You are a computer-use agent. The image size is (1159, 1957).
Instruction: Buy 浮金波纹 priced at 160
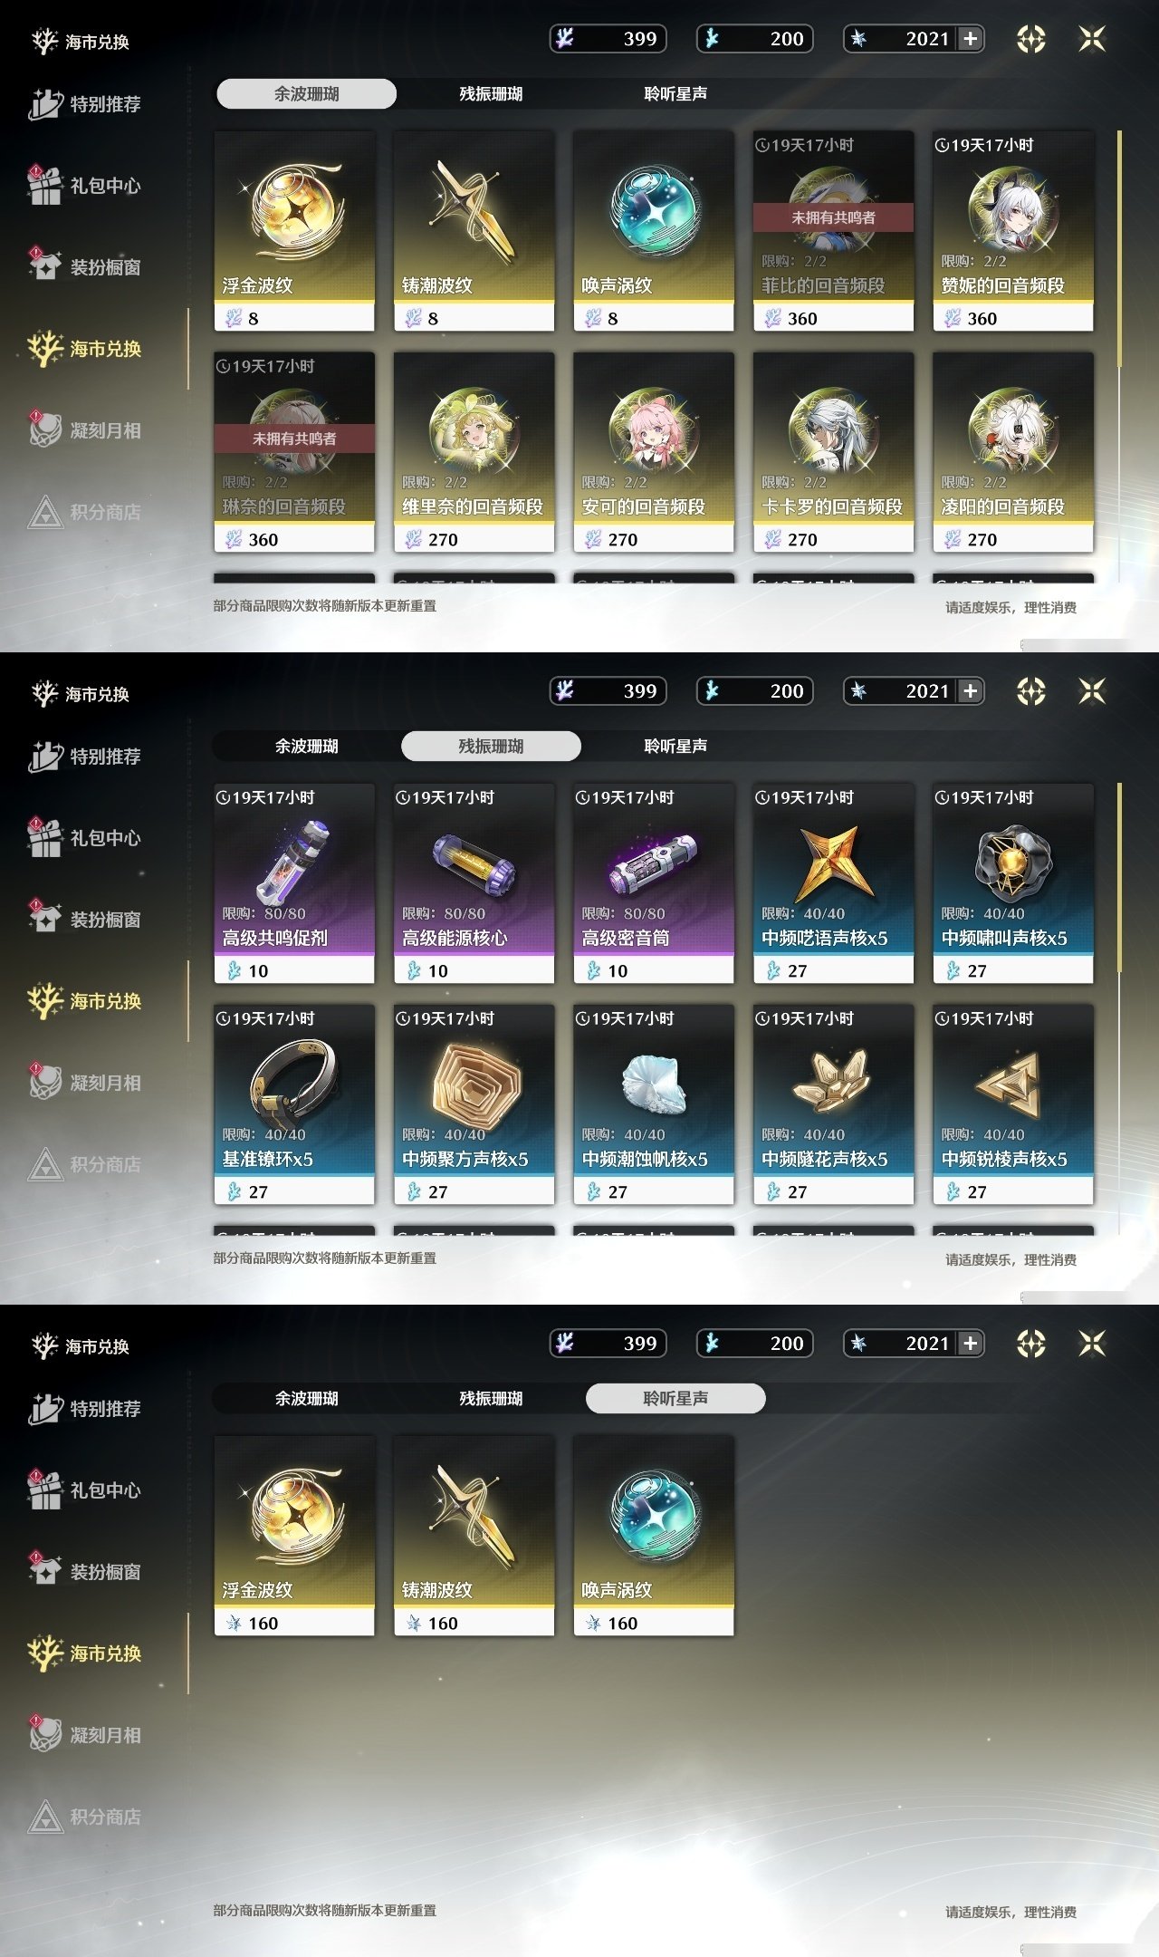294,1536
